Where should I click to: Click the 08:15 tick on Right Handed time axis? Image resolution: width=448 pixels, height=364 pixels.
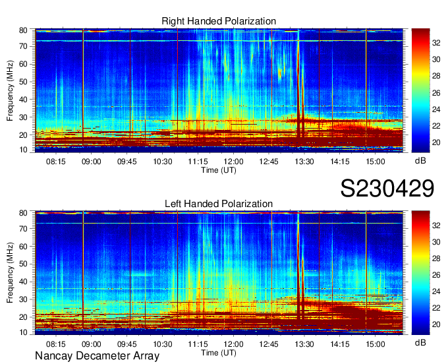(56, 162)
